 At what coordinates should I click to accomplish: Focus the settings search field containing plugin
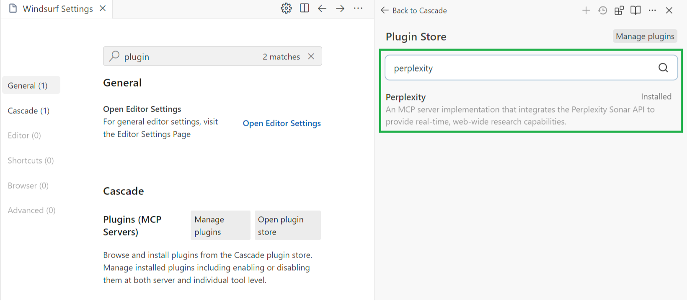(212, 56)
